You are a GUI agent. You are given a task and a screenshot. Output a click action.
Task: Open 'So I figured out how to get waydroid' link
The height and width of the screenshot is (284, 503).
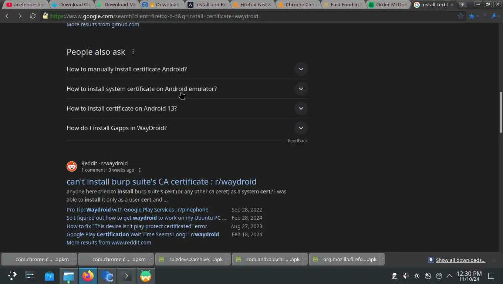pos(146,218)
